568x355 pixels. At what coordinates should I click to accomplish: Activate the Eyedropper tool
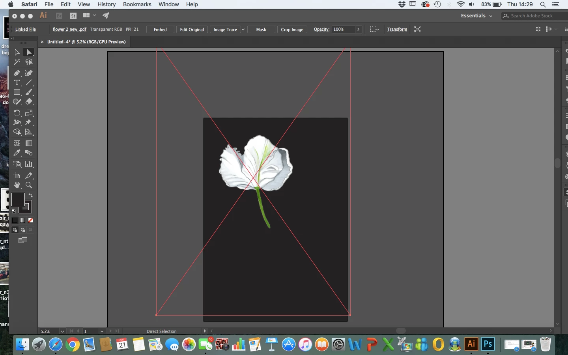(x=17, y=153)
